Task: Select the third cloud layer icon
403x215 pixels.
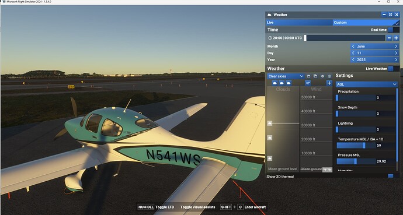Action: click(289, 83)
